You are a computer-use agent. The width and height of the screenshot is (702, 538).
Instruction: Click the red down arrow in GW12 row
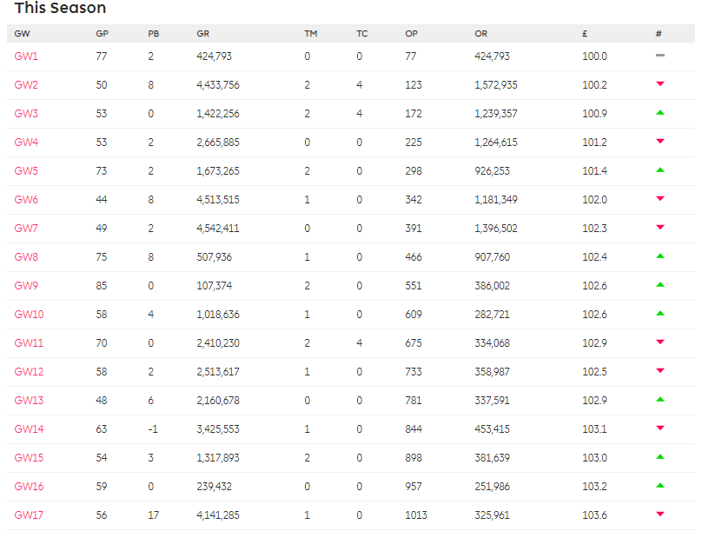[660, 371]
